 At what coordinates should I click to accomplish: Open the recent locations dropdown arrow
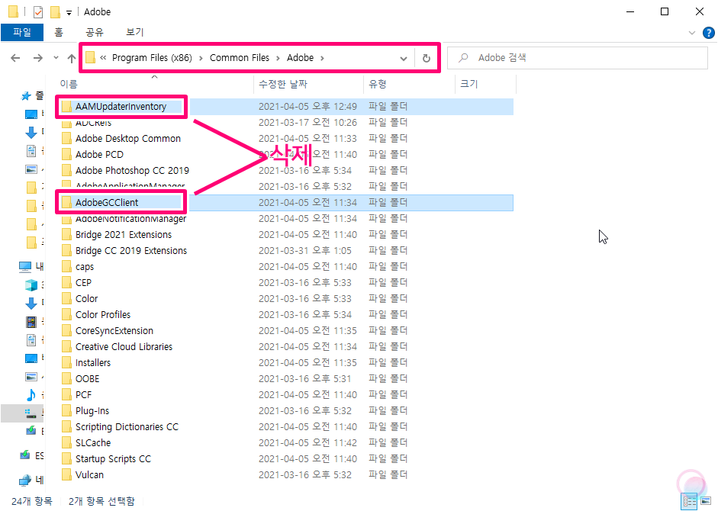(56, 58)
